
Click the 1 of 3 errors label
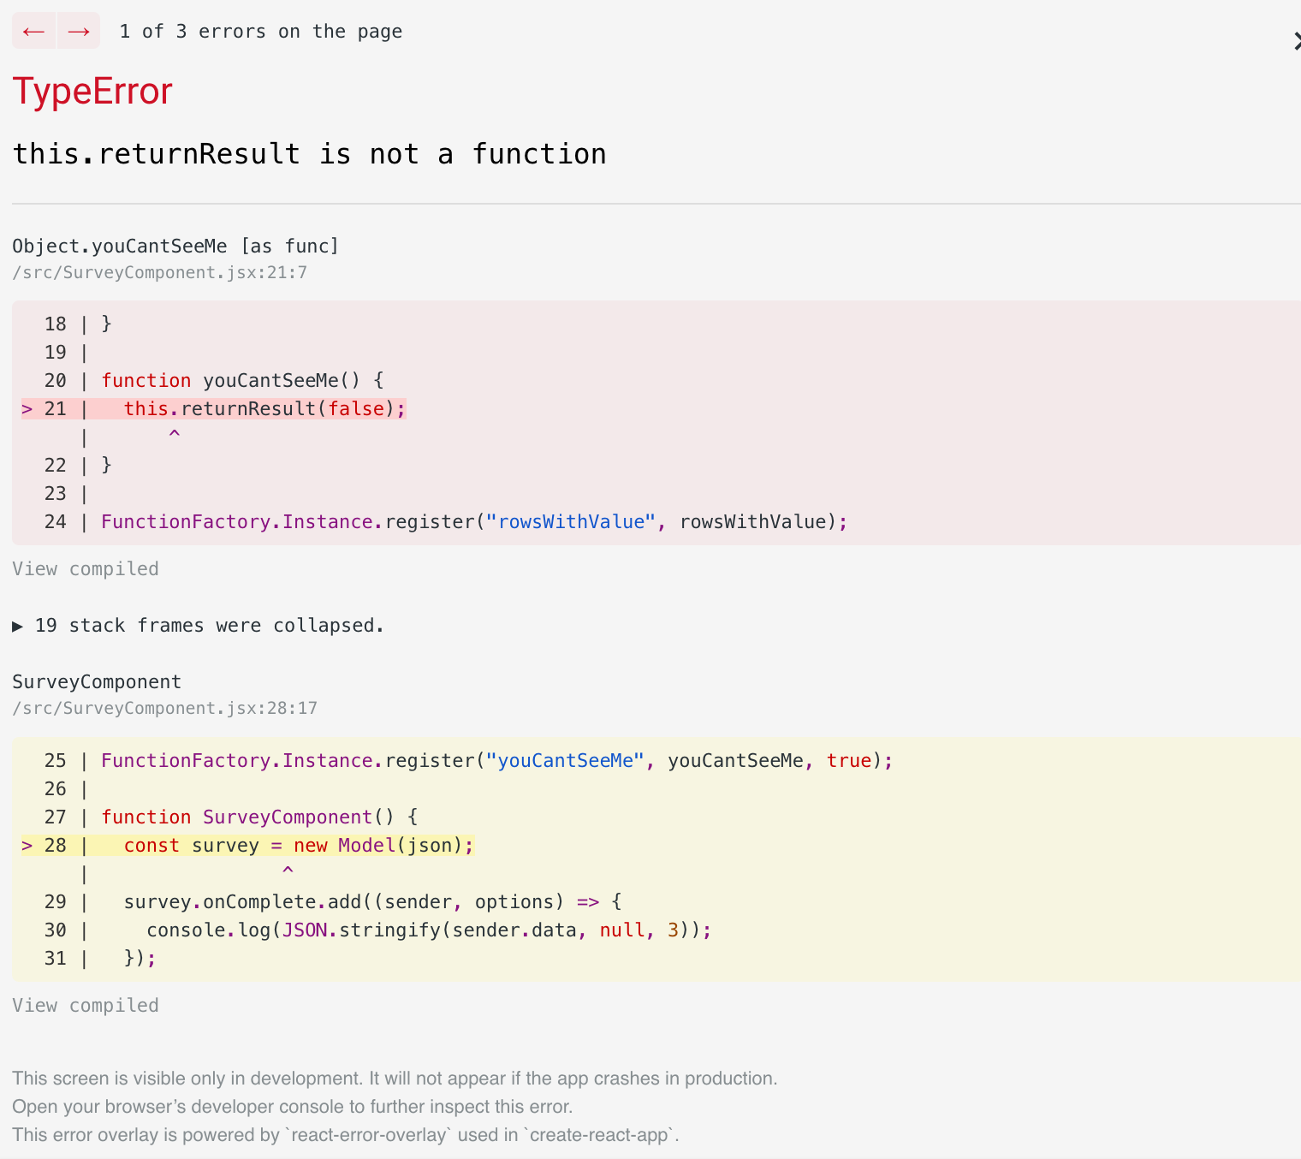coord(260,31)
